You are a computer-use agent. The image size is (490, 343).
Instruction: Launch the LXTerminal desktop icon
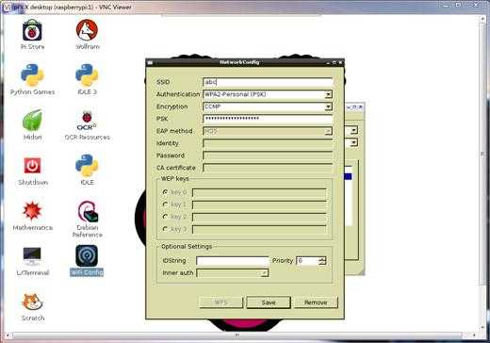[x=32, y=261]
